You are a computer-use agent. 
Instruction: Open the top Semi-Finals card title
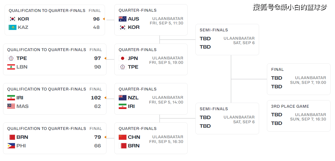(214, 30)
